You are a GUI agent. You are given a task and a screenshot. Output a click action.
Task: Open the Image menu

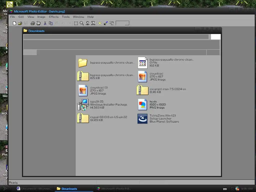point(41,17)
